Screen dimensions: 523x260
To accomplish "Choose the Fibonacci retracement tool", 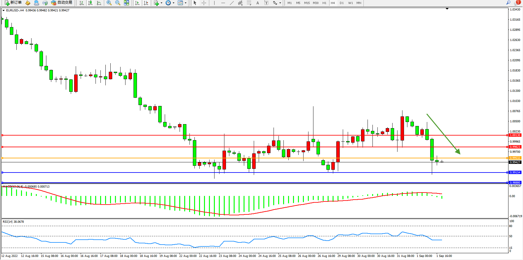I will [x=249, y=3].
